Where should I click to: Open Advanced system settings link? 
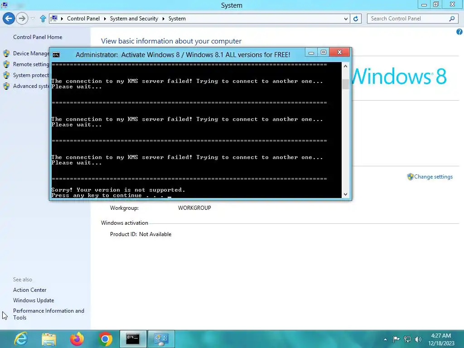click(31, 86)
